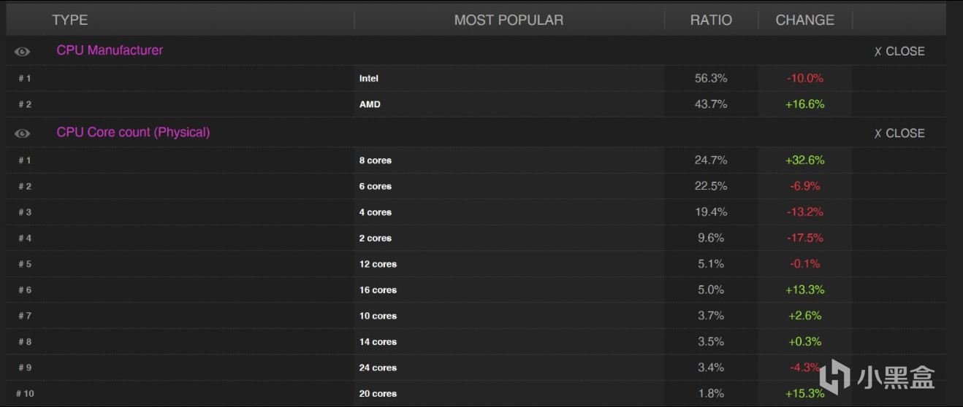
Task: Toggle eye icon beside CPU Manufacturer
Action: tap(23, 52)
